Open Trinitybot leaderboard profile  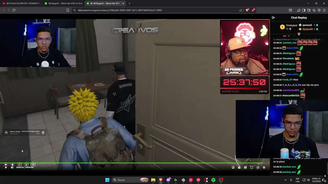pyautogui.click(x=291, y=25)
